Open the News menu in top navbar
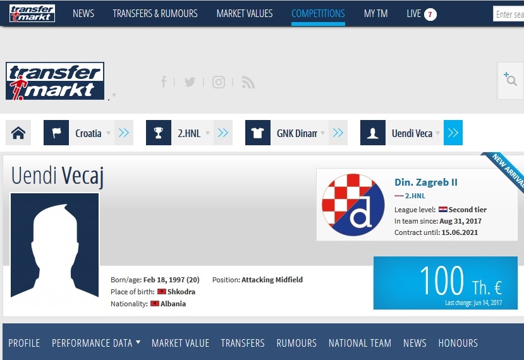 (x=83, y=13)
